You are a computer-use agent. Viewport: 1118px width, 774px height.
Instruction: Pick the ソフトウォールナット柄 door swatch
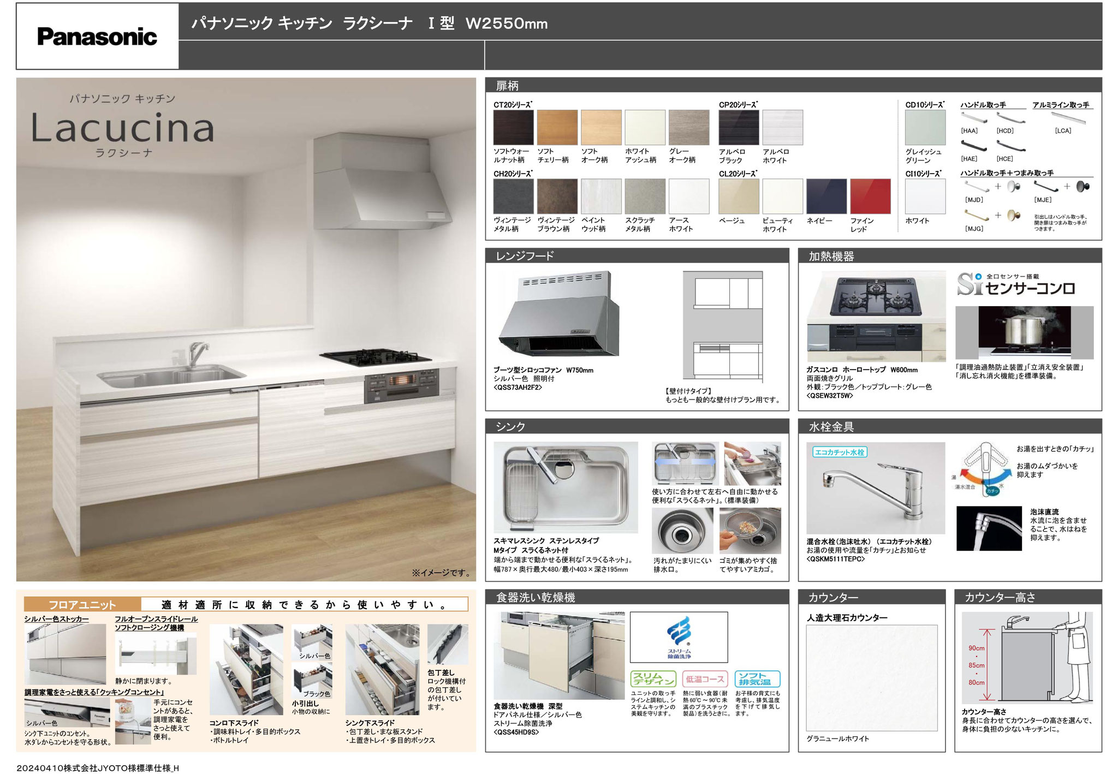(513, 127)
